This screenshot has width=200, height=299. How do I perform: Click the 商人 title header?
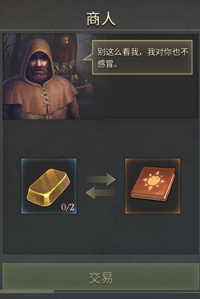click(x=101, y=19)
